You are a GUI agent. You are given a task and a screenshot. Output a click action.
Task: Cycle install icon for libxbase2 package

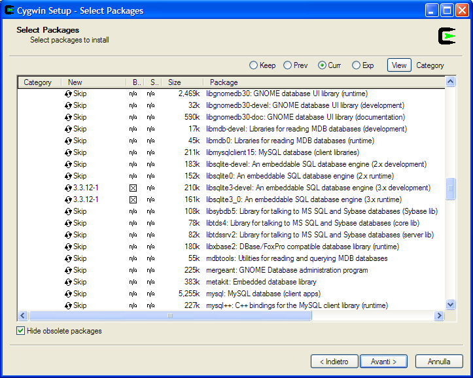68,247
